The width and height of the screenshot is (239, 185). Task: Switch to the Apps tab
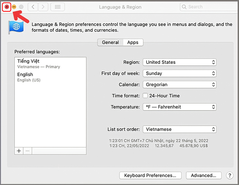click(x=133, y=42)
